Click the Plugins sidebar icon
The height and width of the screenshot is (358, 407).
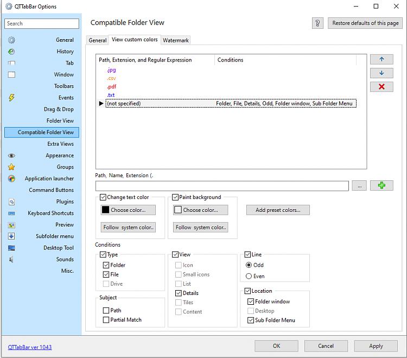point(11,202)
